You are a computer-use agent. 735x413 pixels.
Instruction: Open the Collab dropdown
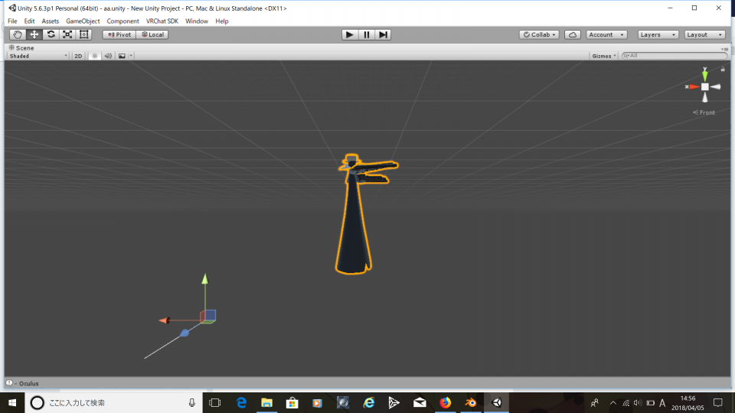point(539,34)
